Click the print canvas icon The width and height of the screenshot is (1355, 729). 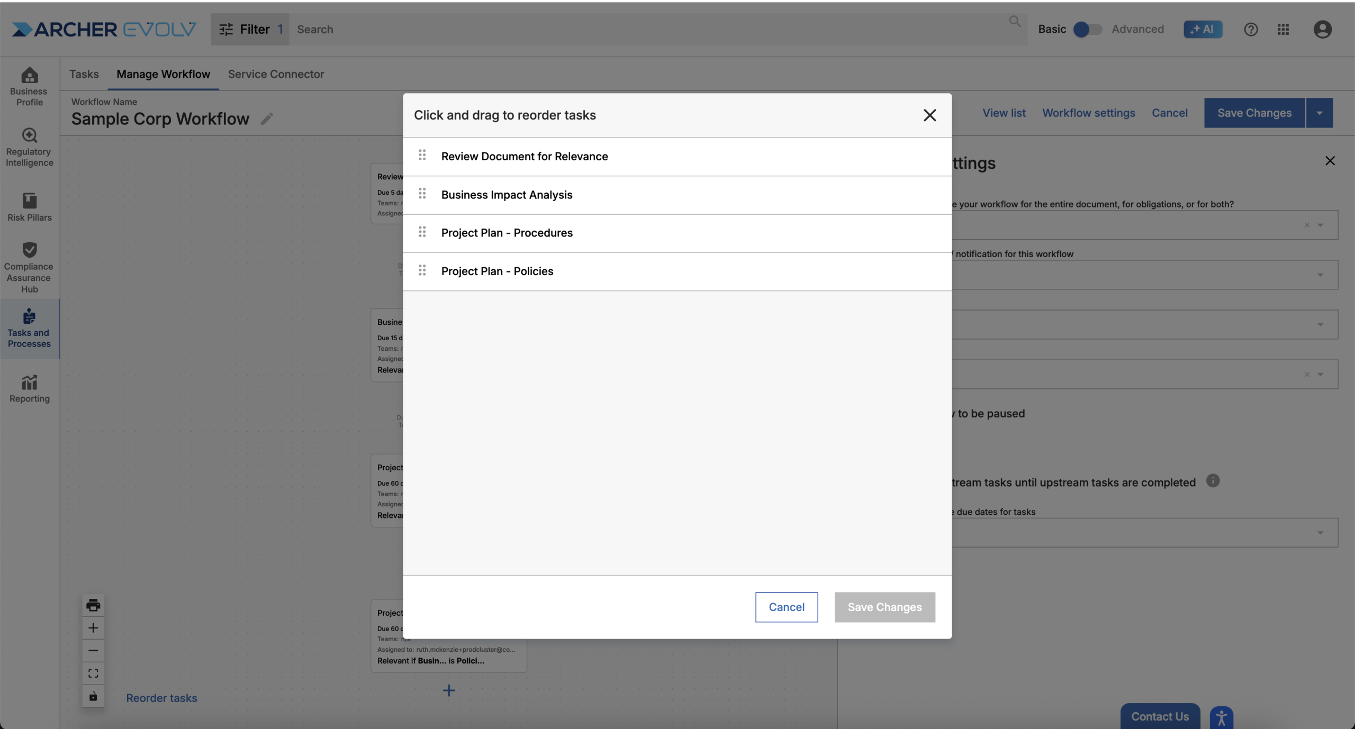pyautogui.click(x=93, y=605)
